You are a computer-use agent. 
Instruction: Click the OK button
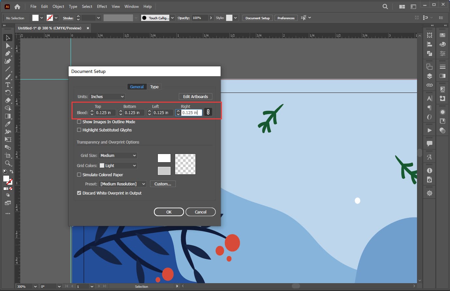[169, 212]
